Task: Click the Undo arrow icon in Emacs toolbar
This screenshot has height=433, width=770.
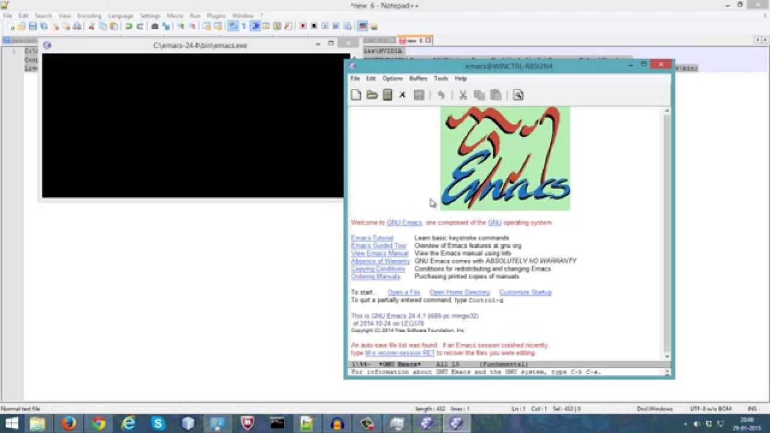Action: click(x=441, y=95)
